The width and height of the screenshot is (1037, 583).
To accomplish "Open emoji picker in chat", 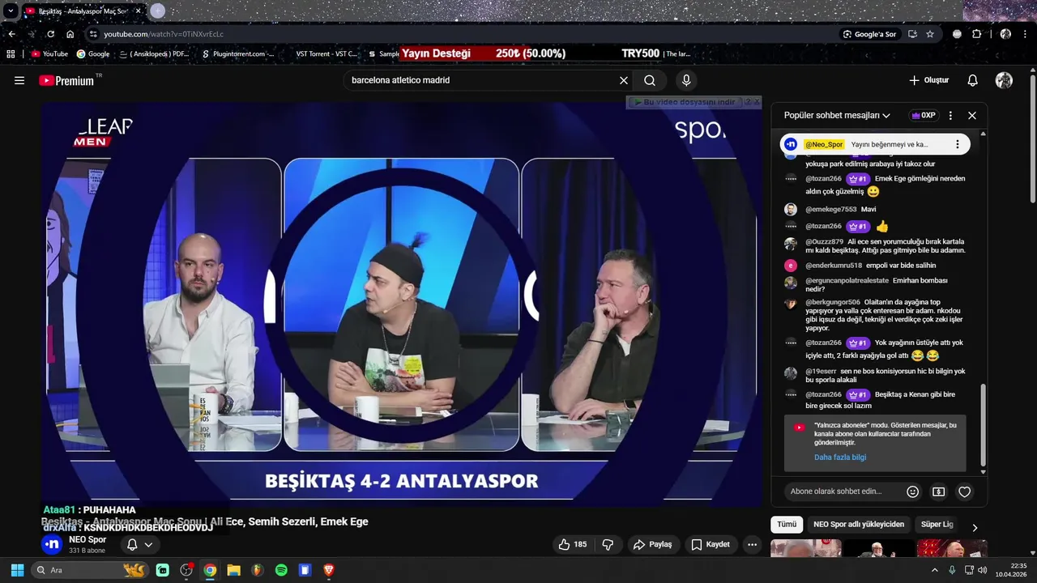I will (x=913, y=492).
